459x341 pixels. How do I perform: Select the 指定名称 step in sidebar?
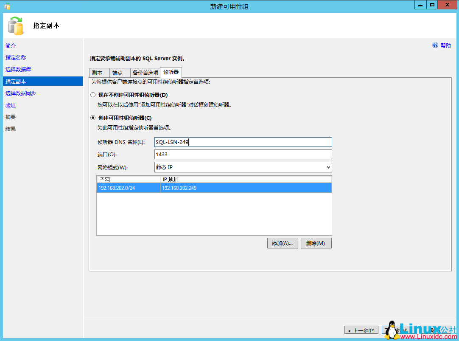point(16,57)
